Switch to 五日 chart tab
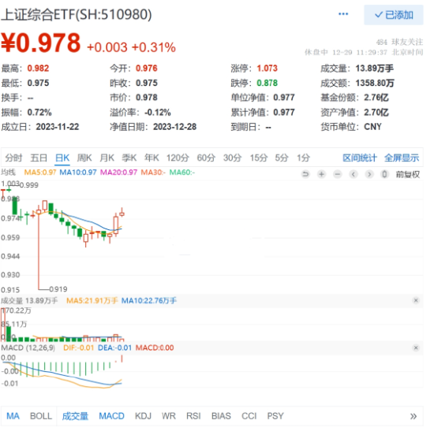The height and width of the screenshot is (431, 434). click(39, 158)
